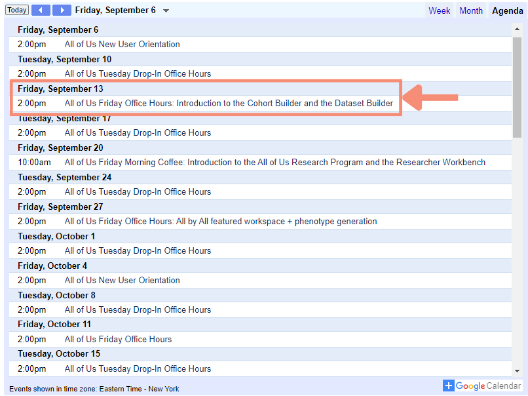Click the Eastern Time zone notice text

point(94,389)
